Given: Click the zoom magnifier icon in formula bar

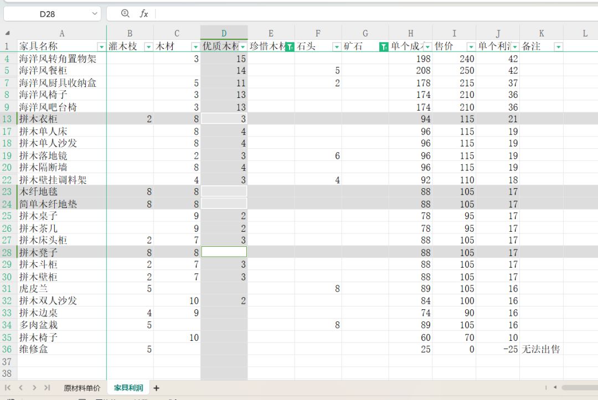Looking at the screenshot, I should tap(125, 13).
